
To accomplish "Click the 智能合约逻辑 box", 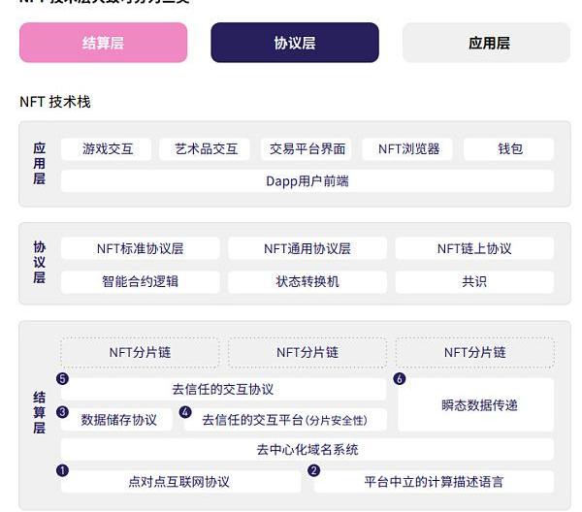I will (140, 282).
